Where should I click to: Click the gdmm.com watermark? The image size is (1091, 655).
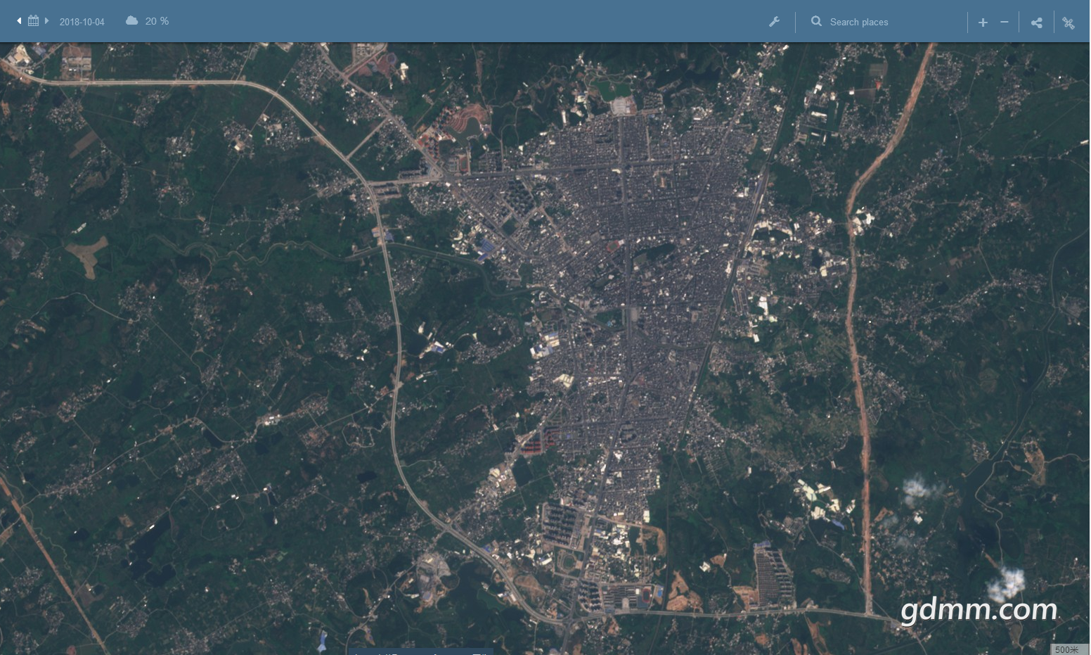[x=979, y=609]
